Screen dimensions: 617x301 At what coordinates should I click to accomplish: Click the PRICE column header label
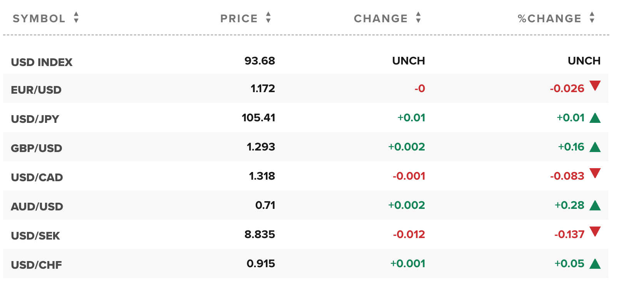[x=239, y=18]
